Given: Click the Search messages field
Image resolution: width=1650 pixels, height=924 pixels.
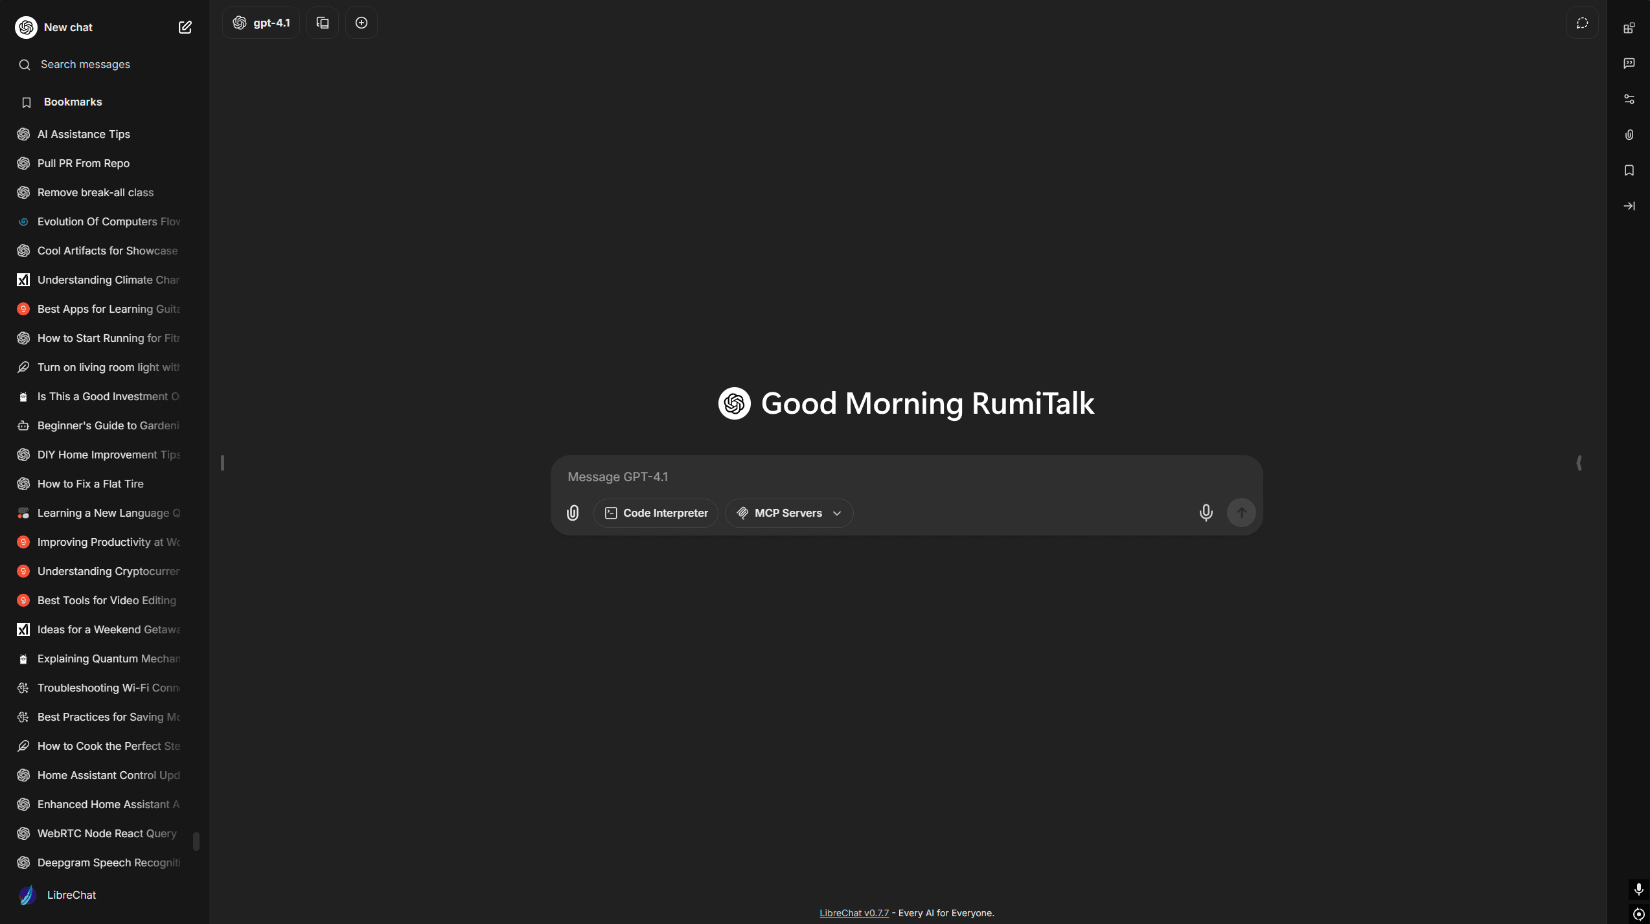Looking at the screenshot, I should click(x=104, y=64).
